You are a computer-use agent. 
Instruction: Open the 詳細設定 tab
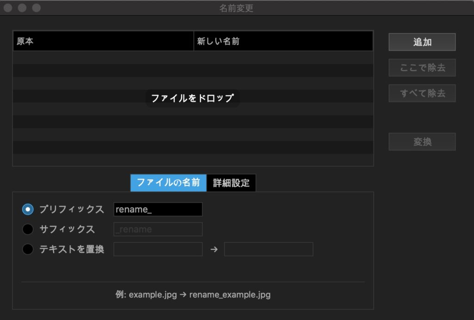tap(231, 183)
